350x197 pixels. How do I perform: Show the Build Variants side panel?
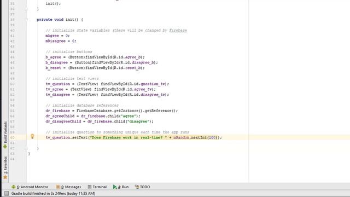tap(5, 135)
